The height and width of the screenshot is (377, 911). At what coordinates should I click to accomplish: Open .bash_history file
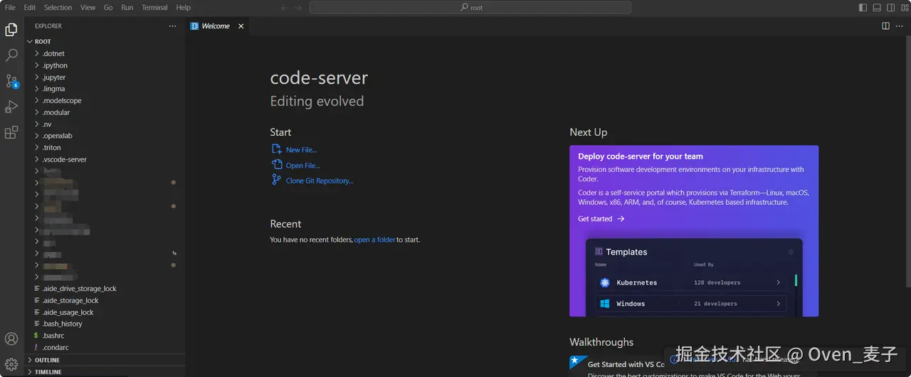(105, 324)
